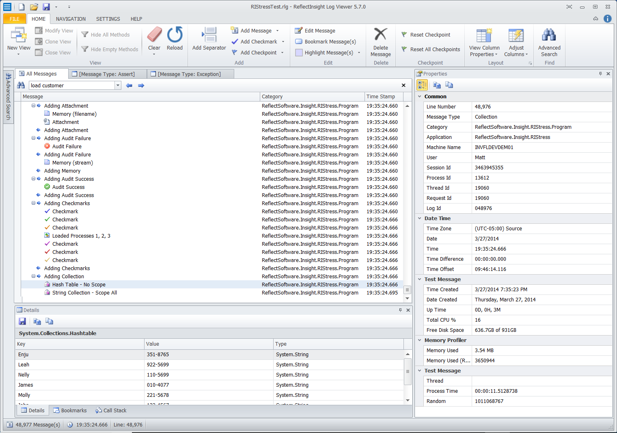Open file using the folder icon
The height and width of the screenshot is (433, 617).
[34, 7]
